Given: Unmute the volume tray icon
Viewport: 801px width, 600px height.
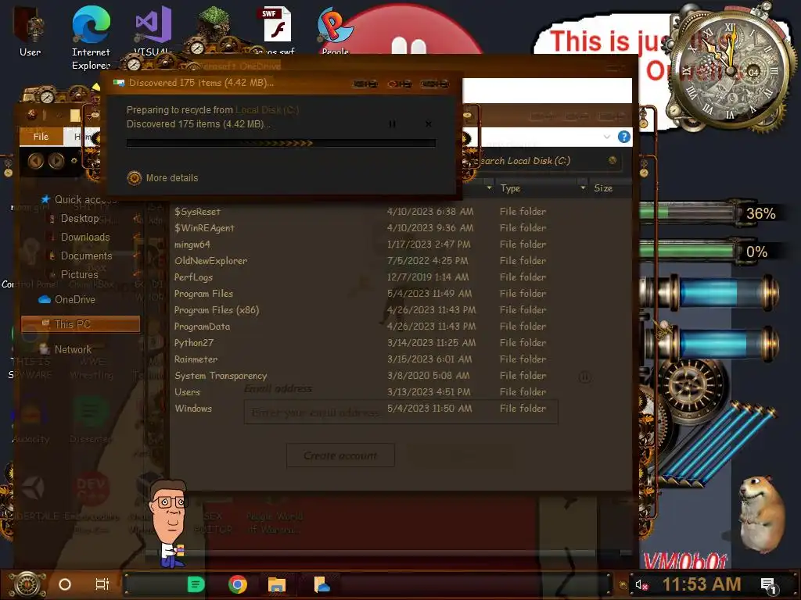Looking at the screenshot, I should pyautogui.click(x=641, y=584).
